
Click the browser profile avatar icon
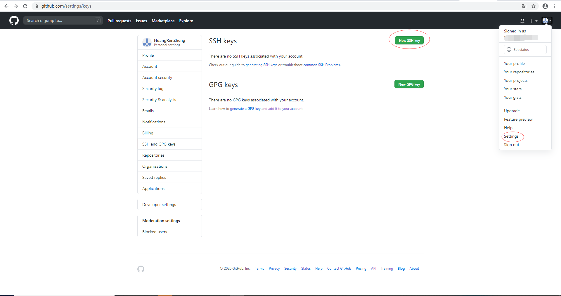tap(545, 6)
